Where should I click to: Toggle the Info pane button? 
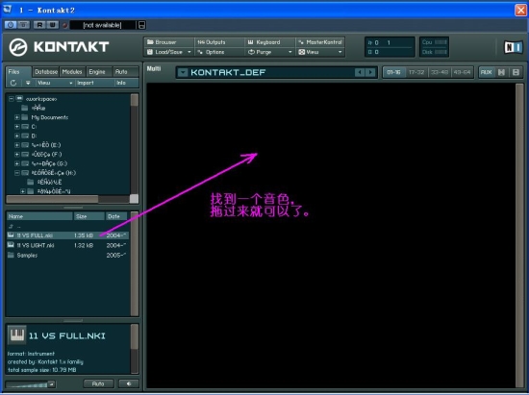coord(126,83)
